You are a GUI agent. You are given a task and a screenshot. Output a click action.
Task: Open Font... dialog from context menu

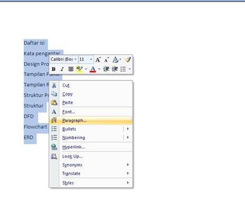point(91,112)
